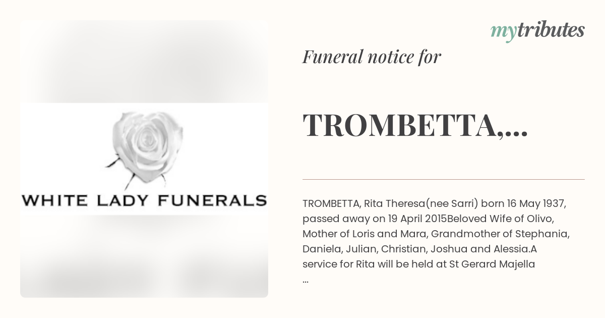Click the divider line under the heading
This screenshot has width=605, height=318.
point(444,179)
